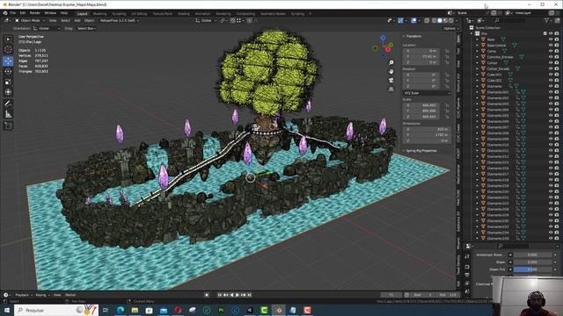The image size is (563, 316).
Task: Switch to the UV Editing workspace tab
Action: [x=139, y=14]
